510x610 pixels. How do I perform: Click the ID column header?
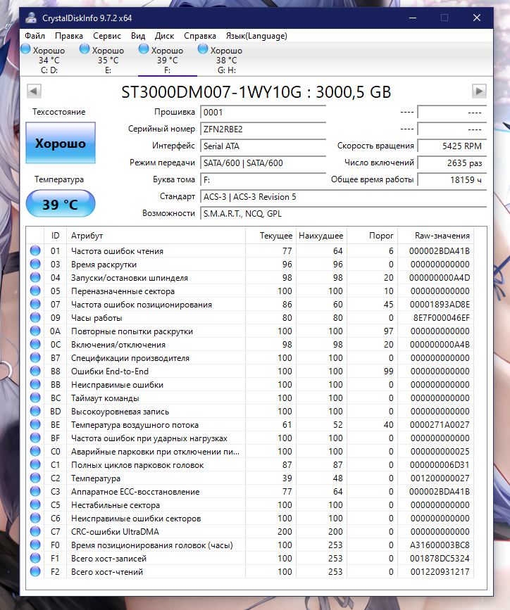coord(56,236)
